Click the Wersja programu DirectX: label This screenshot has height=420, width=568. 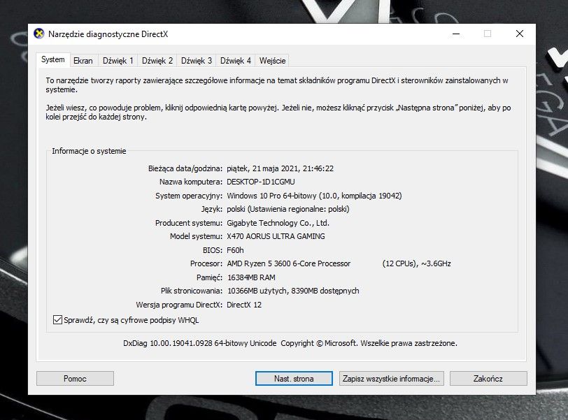point(179,305)
